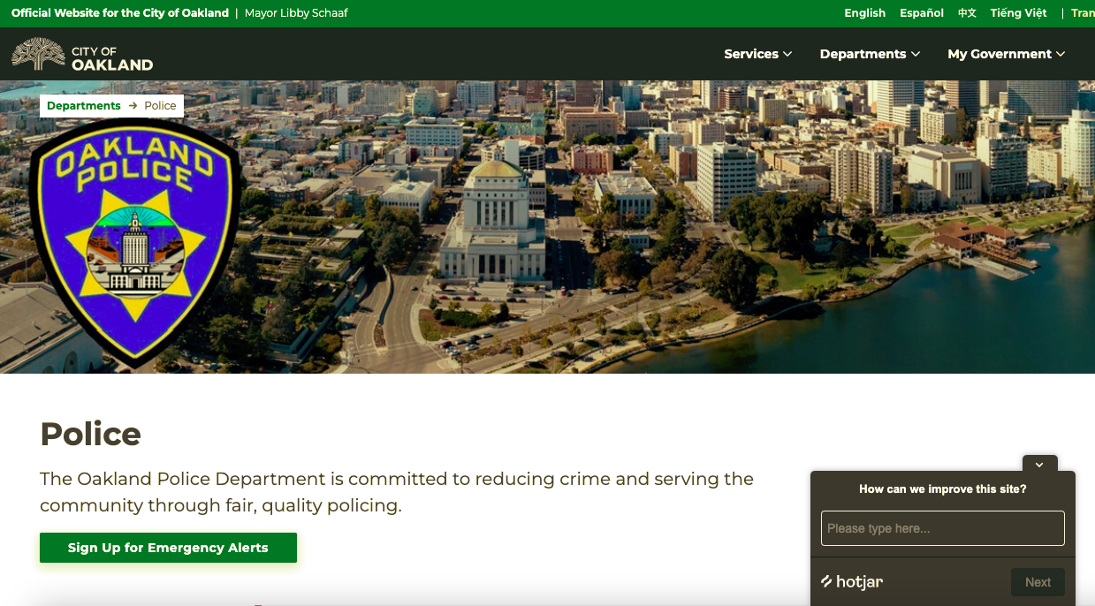Follow the Mayor Libby Schaaf link
1095x606 pixels.
[295, 13]
